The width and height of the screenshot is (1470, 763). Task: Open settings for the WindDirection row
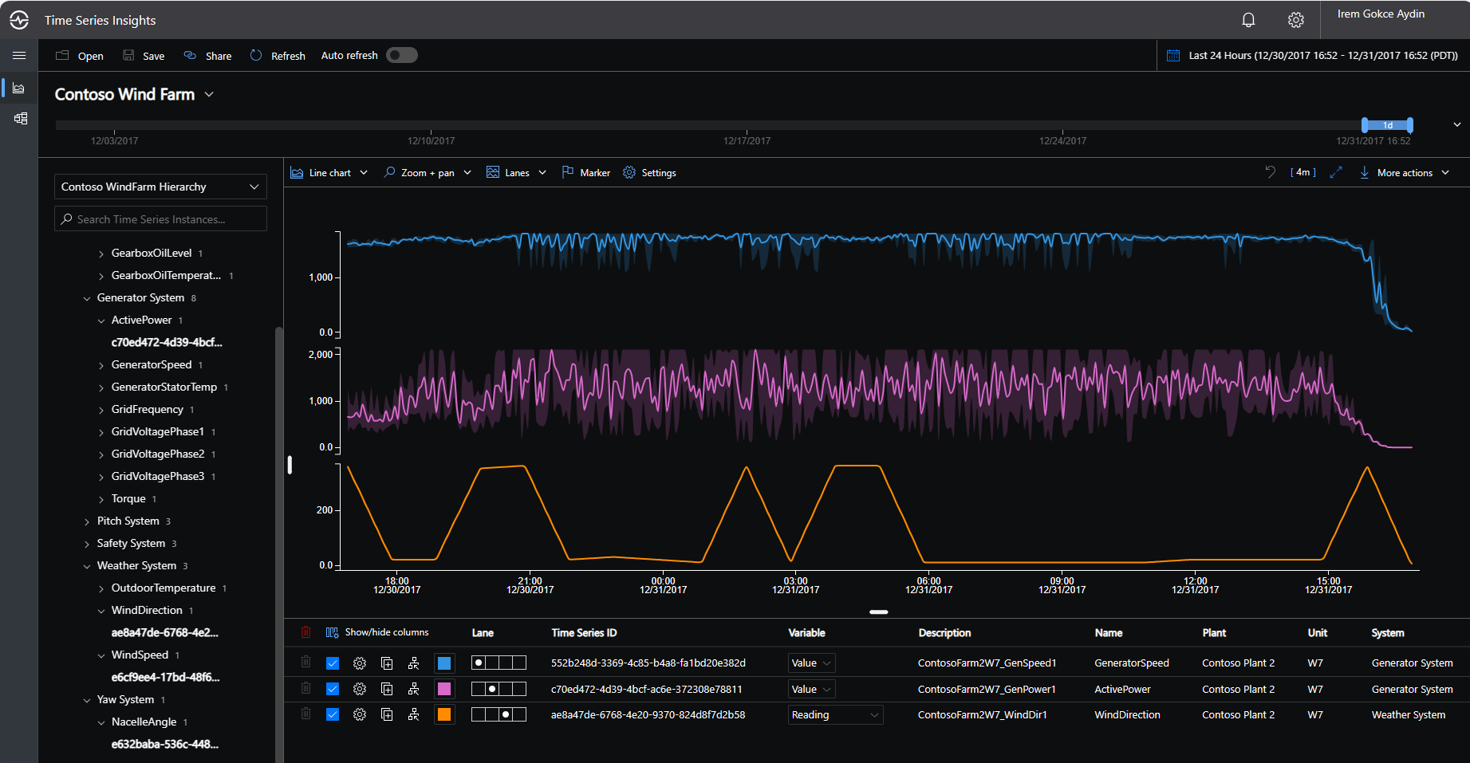click(x=360, y=714)
